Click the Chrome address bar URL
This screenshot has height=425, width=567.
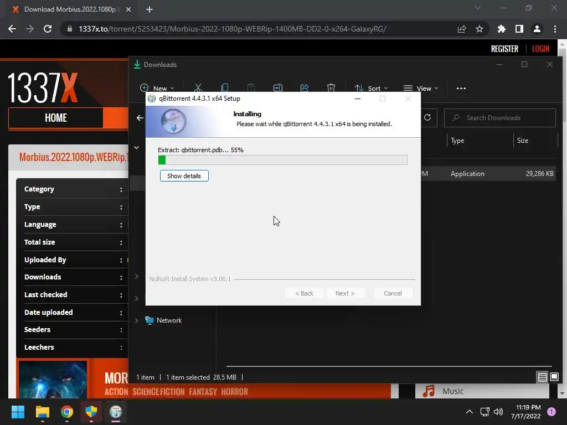232,29
